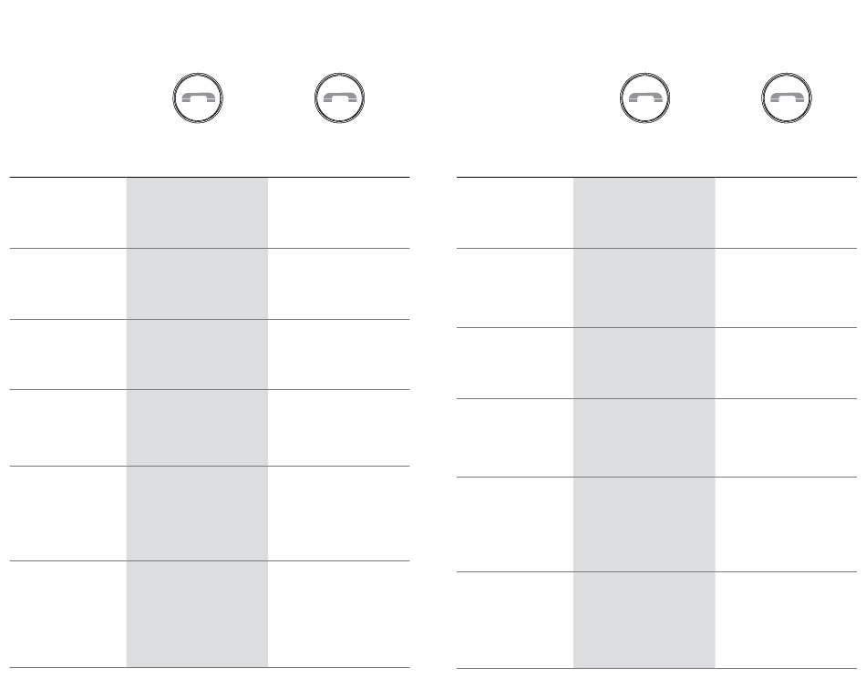Click the second phone handset icon from the left
Screen dimensions: 866x678
[340, 98]
